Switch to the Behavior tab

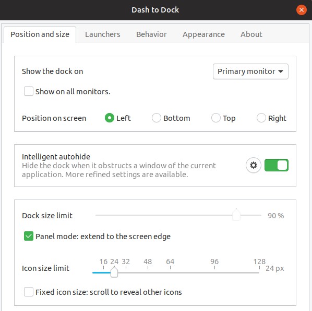point(151,34)
